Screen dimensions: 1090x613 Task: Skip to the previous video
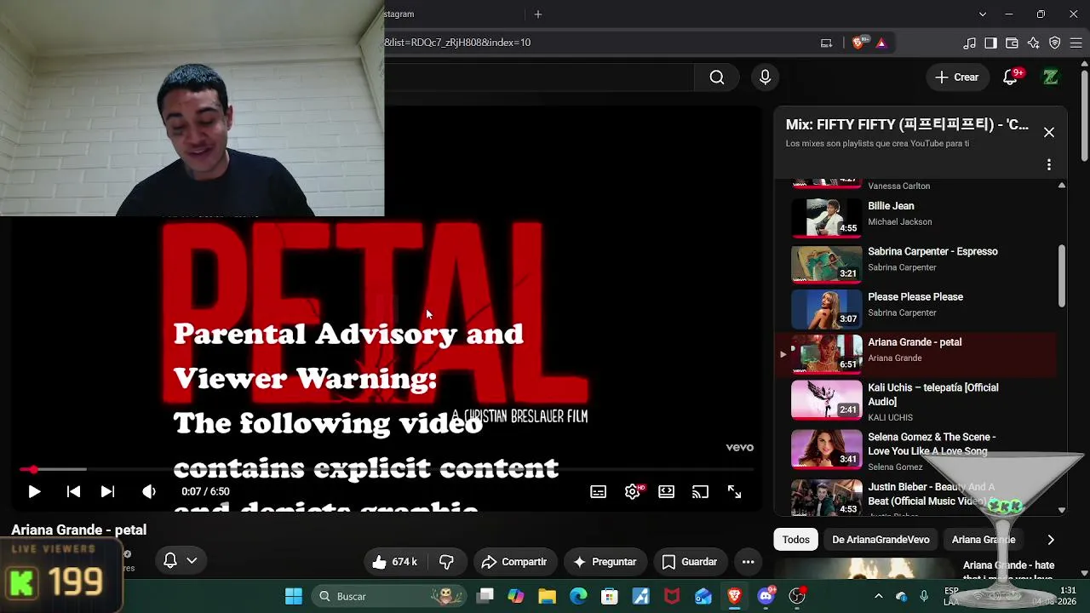pos(73,491)
